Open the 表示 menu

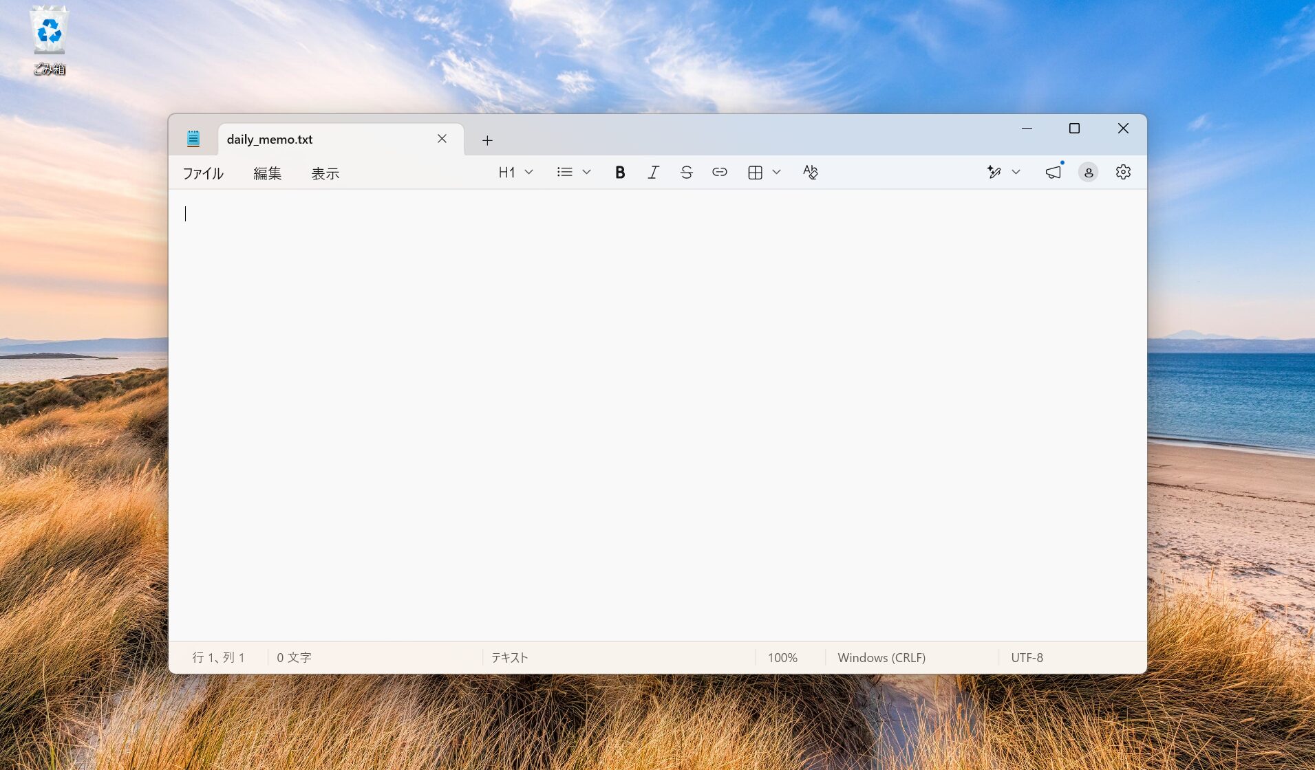325,173
